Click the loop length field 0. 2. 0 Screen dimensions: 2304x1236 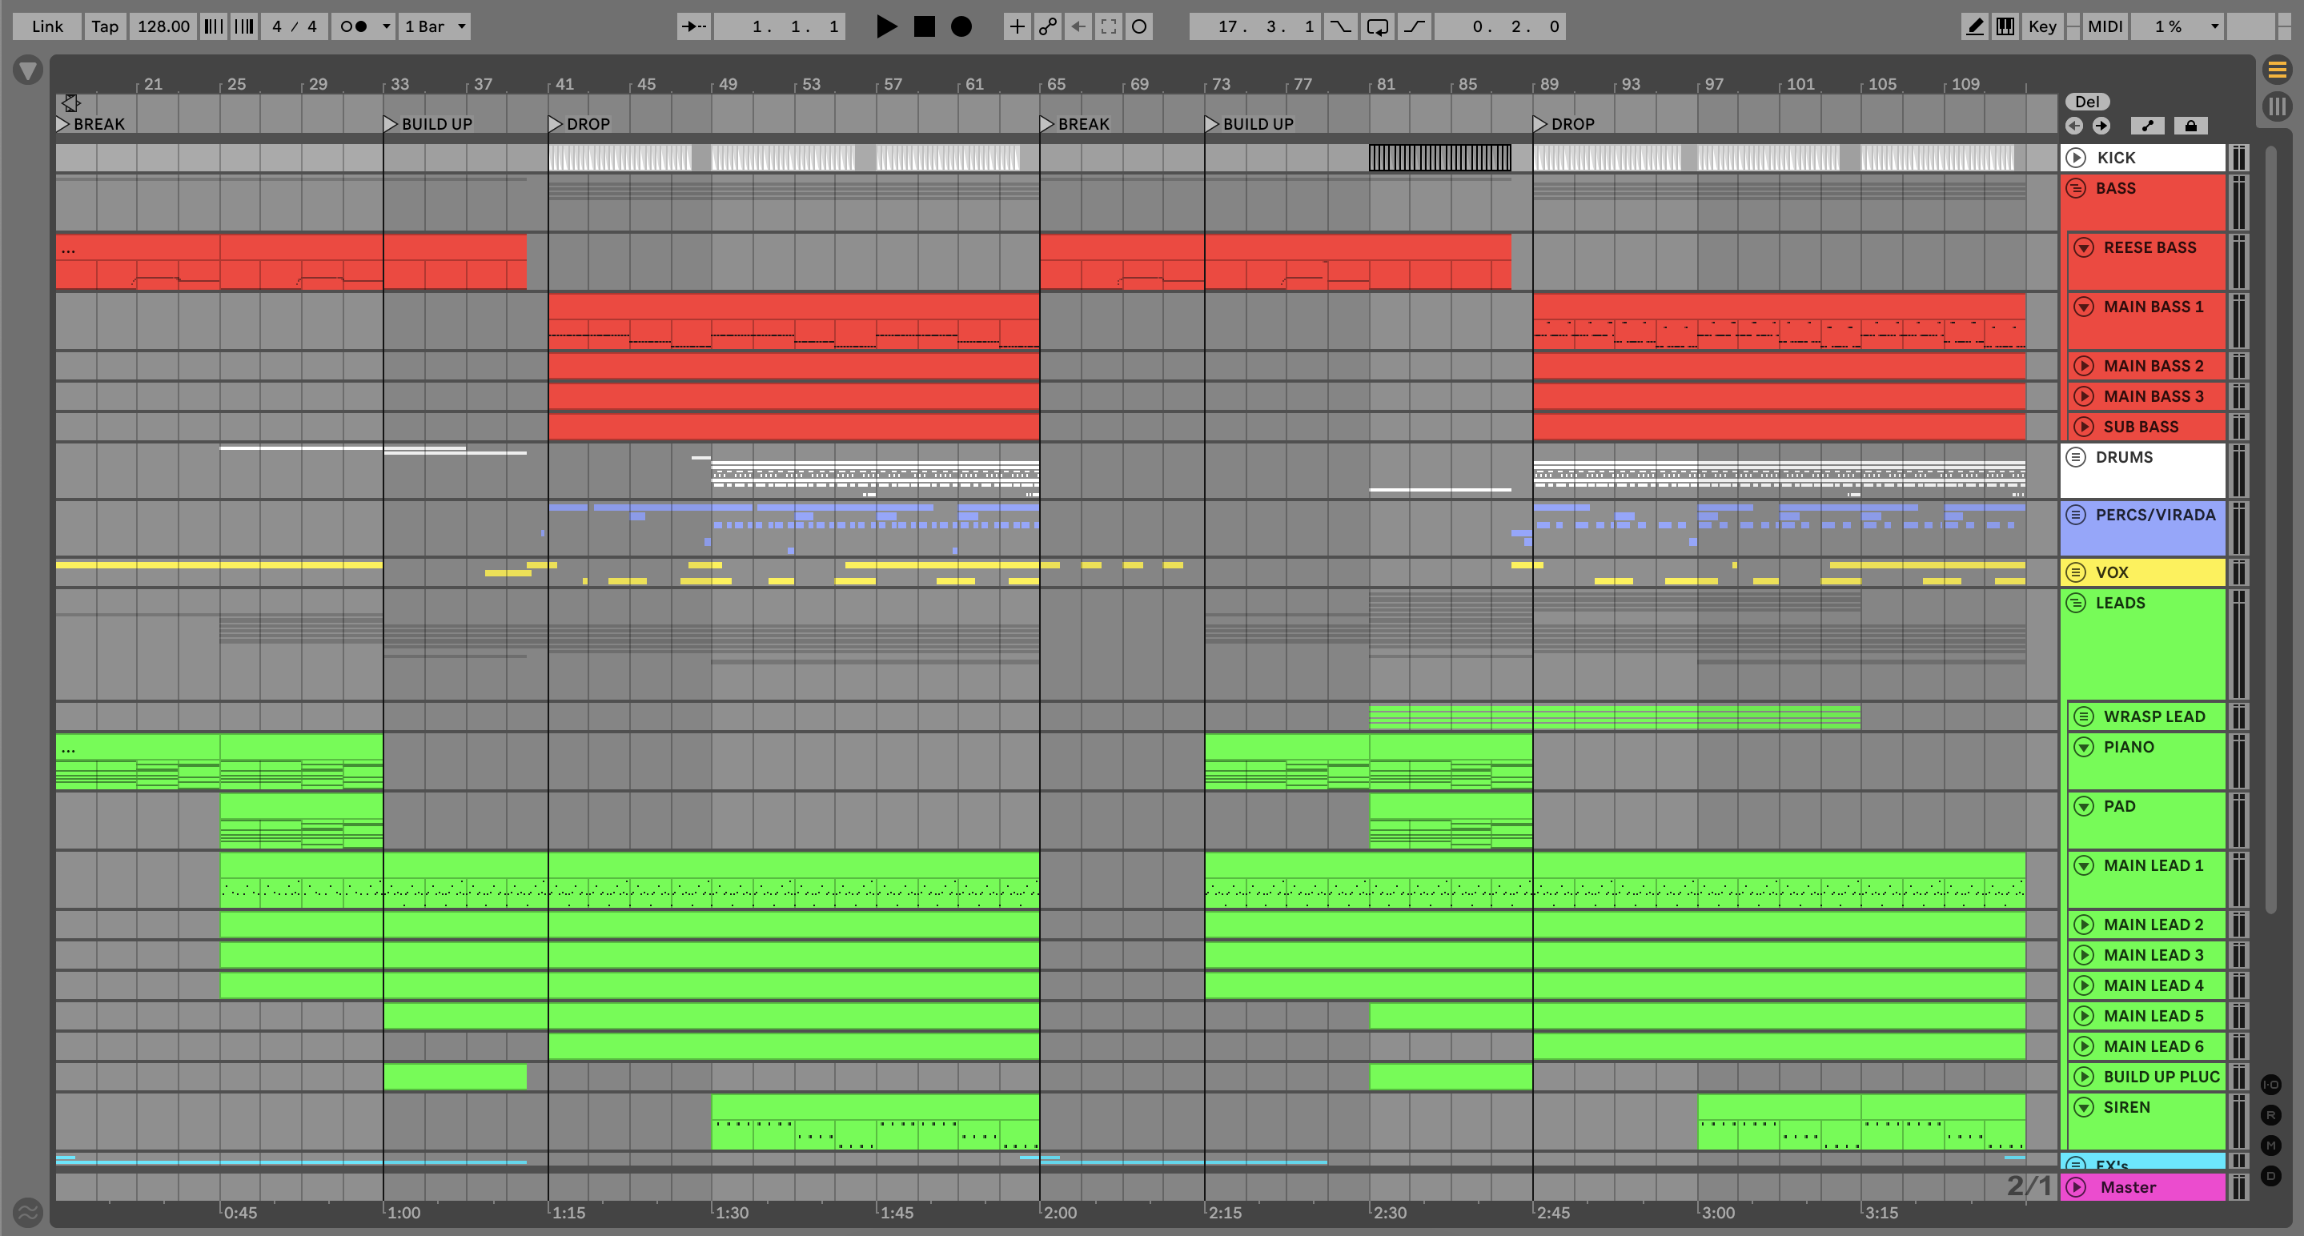point(1501,27)
